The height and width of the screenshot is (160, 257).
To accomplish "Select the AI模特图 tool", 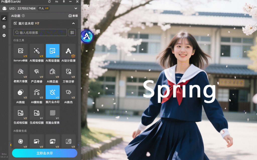I will click(x=37, y=92).
